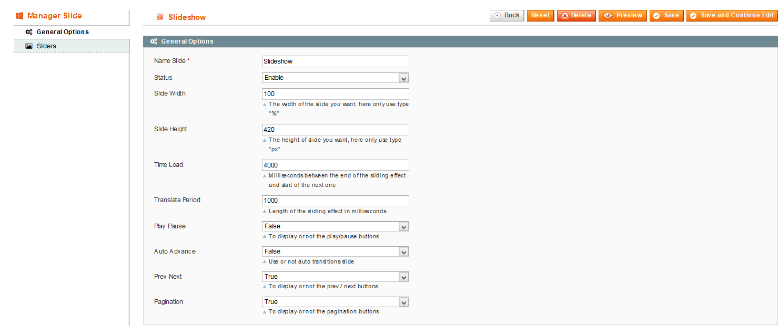
Task: Focus the Name Slide text field
Action: coord(336,61)
